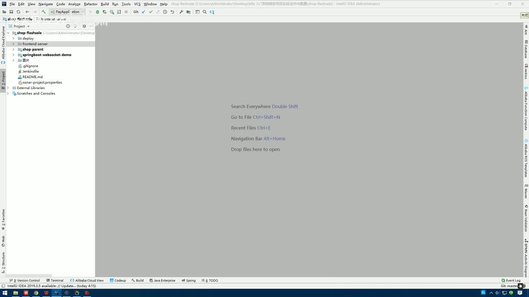Expand the frontend-server folder arrow
Image resolution: width=529 pixels, height=297 pixels.
pos(13,44)
